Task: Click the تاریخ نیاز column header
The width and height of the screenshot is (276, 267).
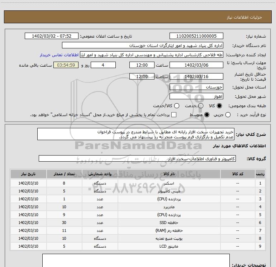Action: click(x=28, y=174)
